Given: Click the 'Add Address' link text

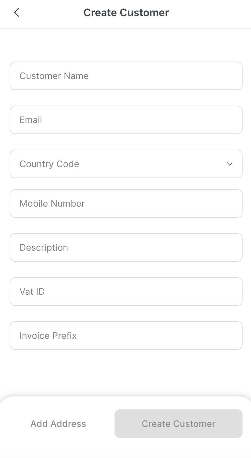Looking at the screenshot, I should tap(58, 424).
